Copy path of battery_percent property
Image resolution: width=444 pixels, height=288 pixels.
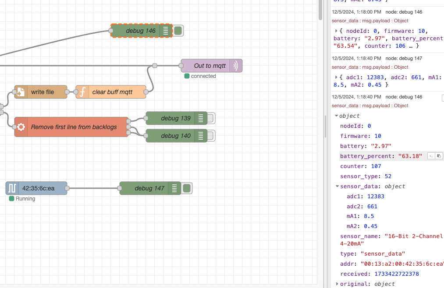[x=431, y=156]
